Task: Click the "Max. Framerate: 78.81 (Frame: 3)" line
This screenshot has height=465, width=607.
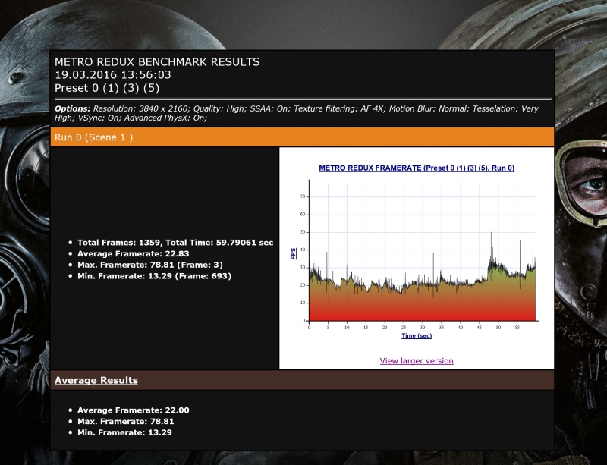Action: [x=150, y=265]
